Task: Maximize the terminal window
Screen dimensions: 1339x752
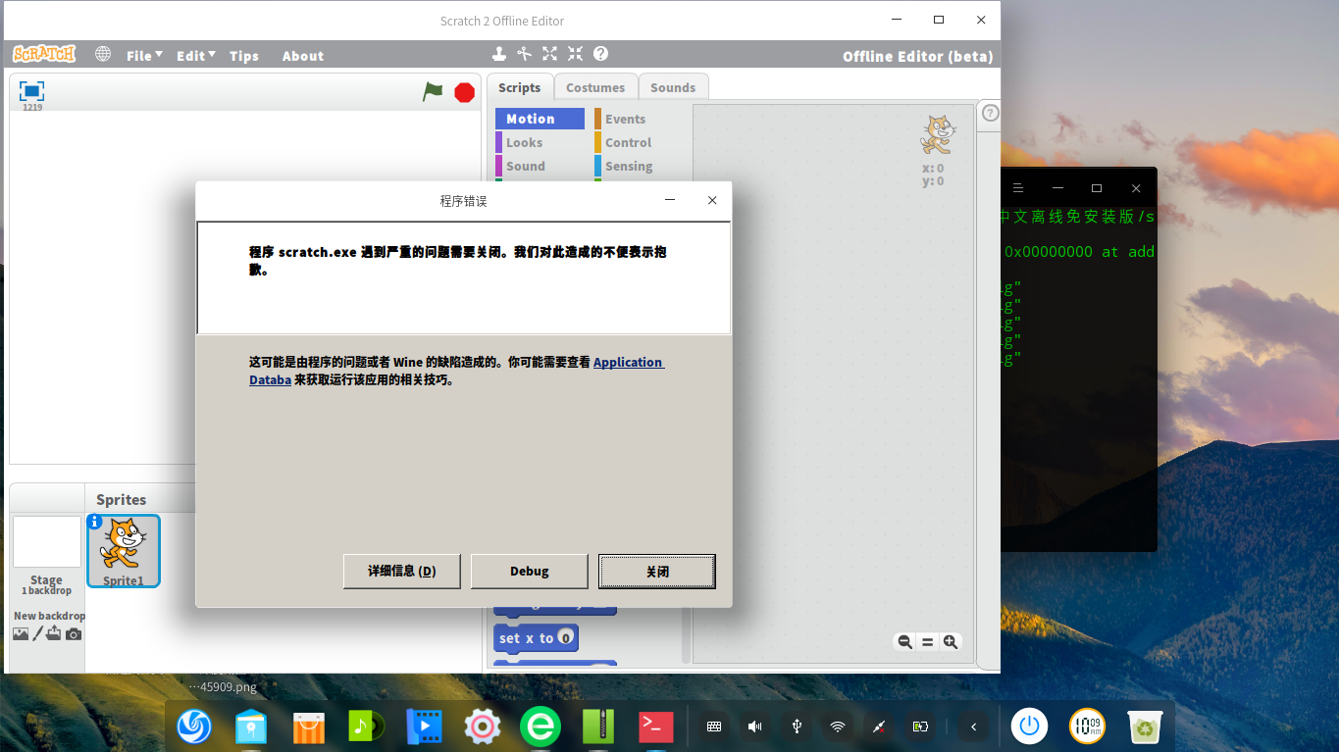Action: point(1097,187)
